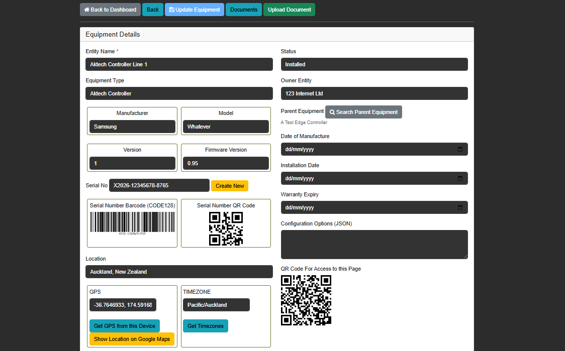
Task: Show Location on Google Maps
Action: [132, 339]
